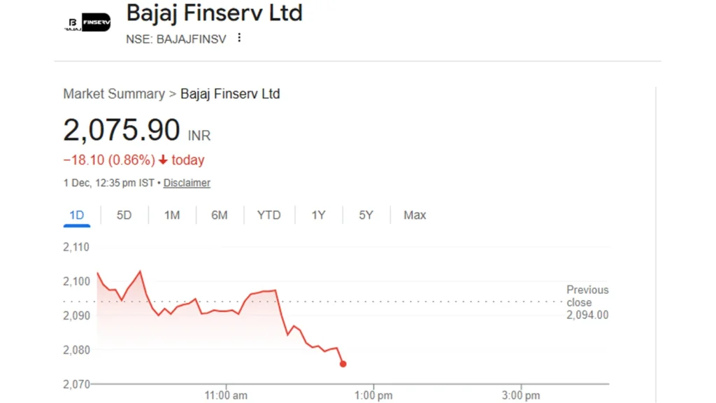The image size is (716, 403).
Task: Switch to the 5Y chart range
Action: click(x=366, y=215)
